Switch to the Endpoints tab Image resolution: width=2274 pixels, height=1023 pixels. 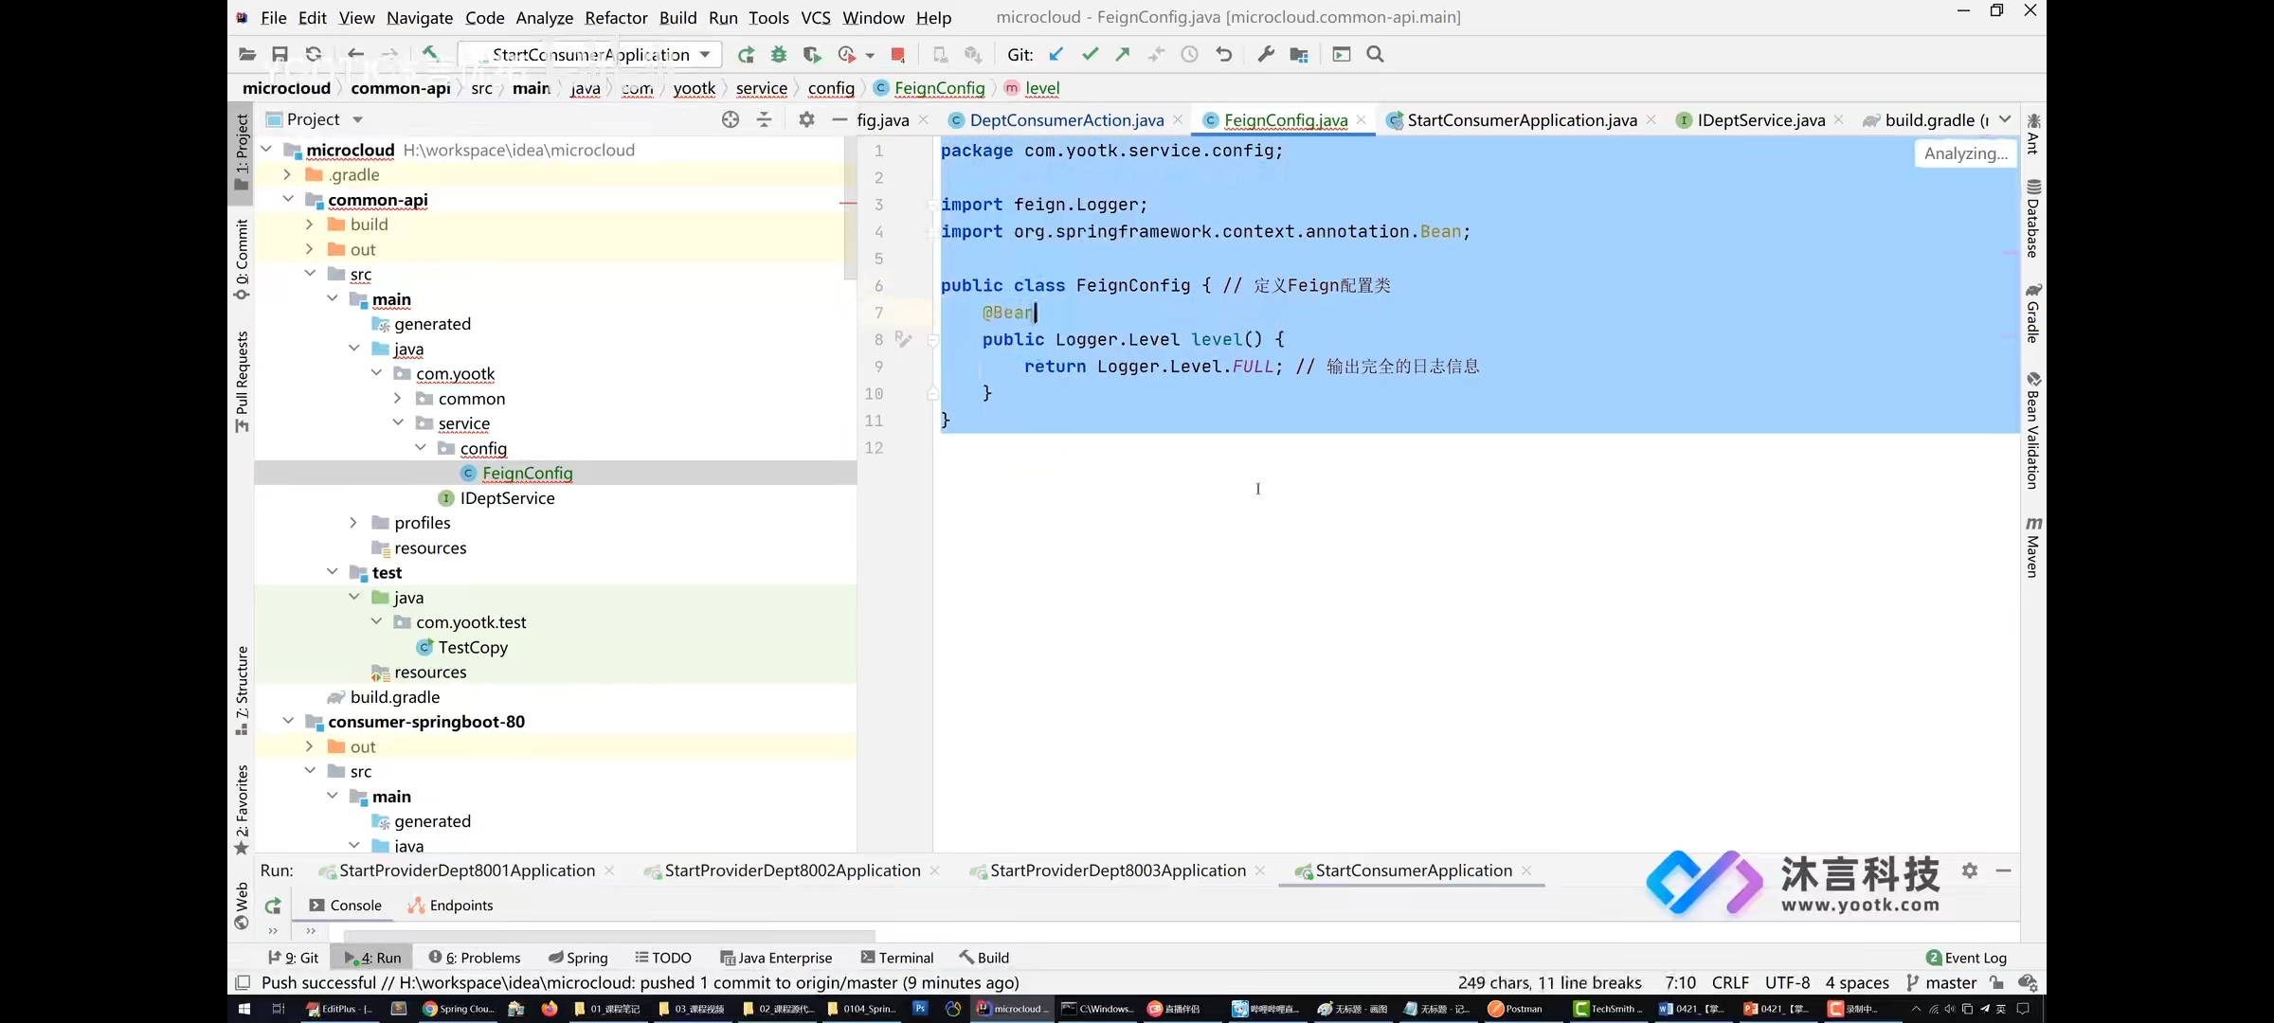coord(461,905)
